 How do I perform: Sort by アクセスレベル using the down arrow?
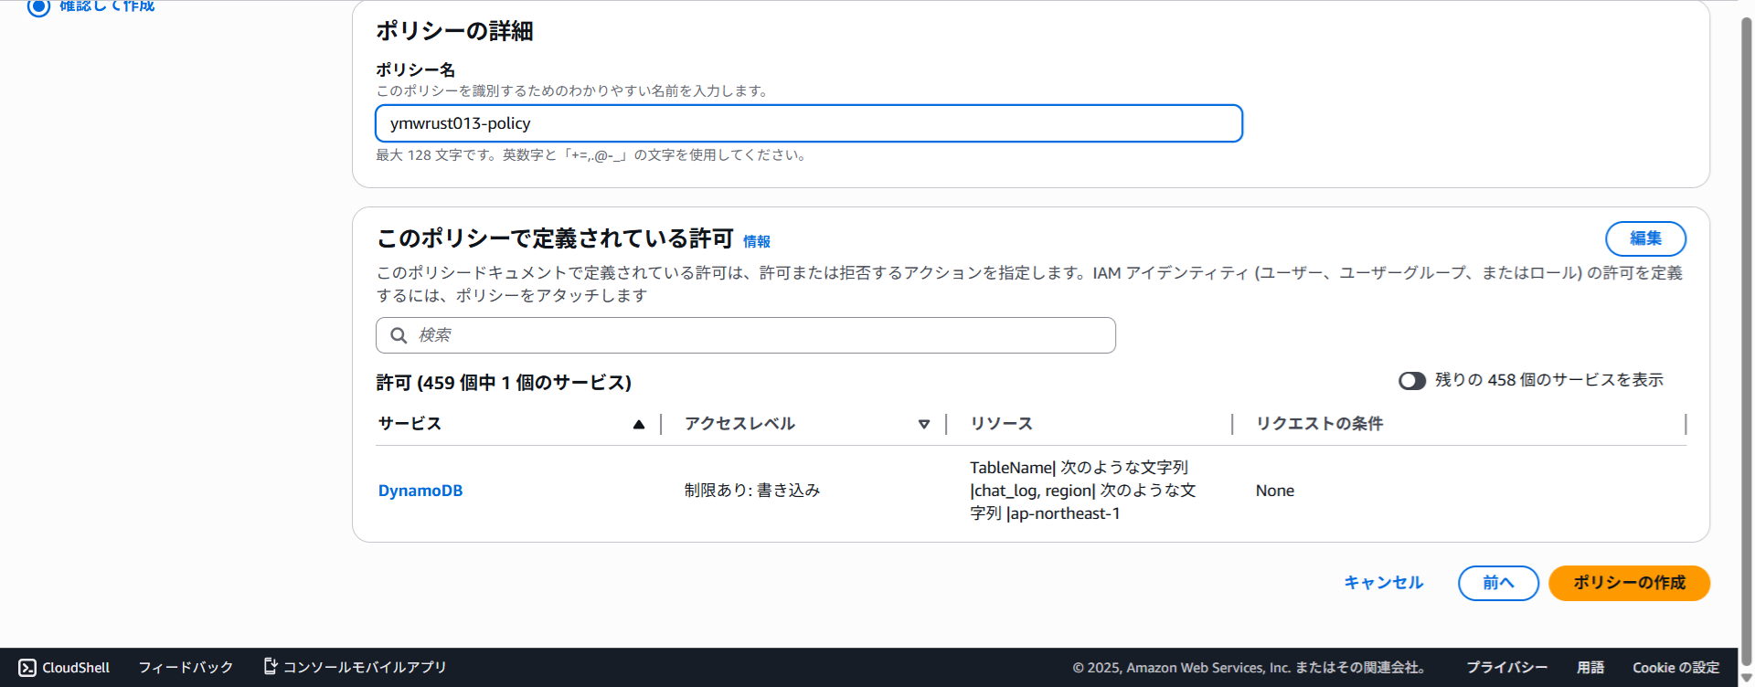tap(924, 424)
